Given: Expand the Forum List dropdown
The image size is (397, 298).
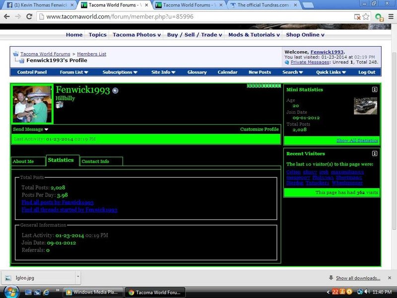Looking at the screenshot, I should [74, 72].
